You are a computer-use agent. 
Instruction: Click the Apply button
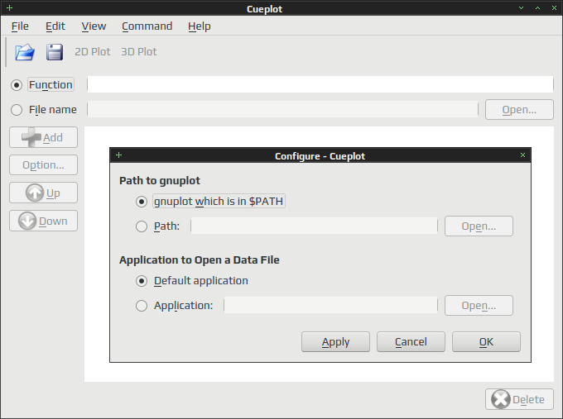335,342
